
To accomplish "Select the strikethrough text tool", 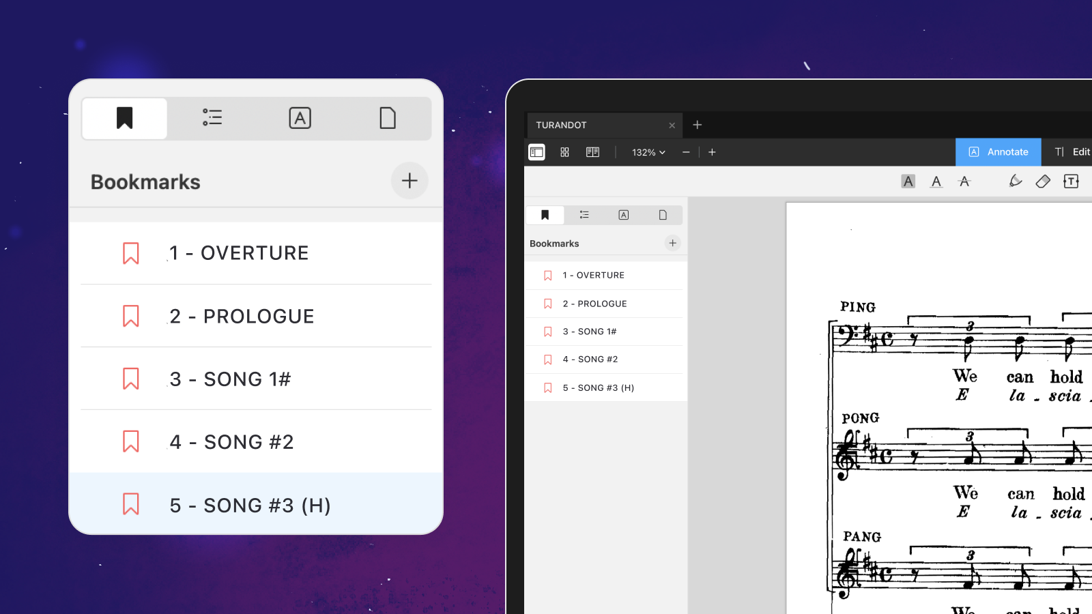I will point(964,181).
